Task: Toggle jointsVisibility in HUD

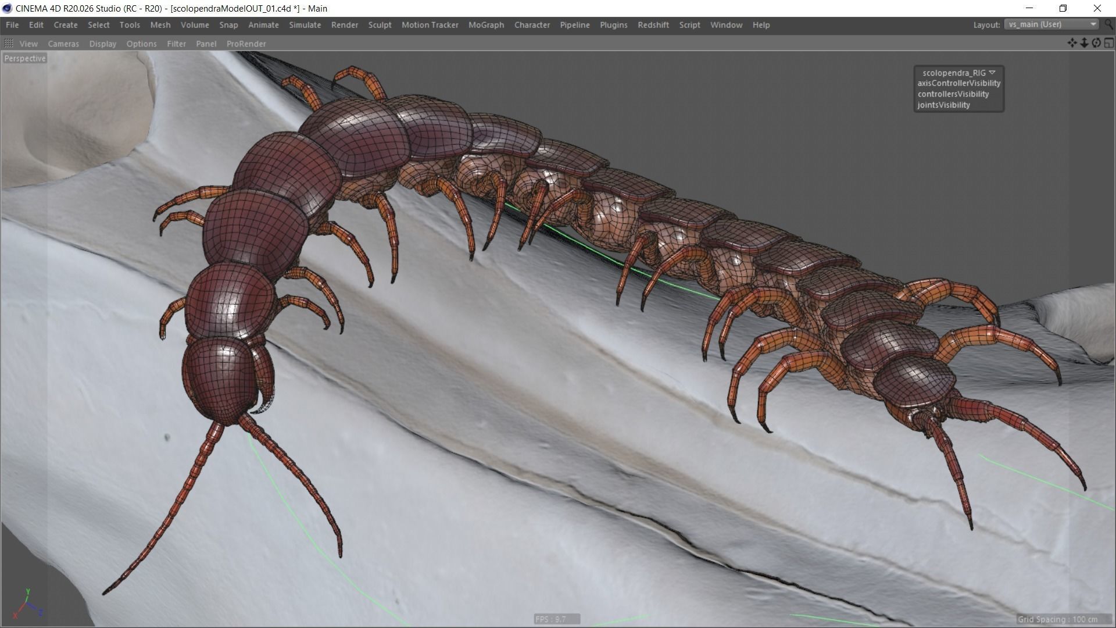Action: 944,105
